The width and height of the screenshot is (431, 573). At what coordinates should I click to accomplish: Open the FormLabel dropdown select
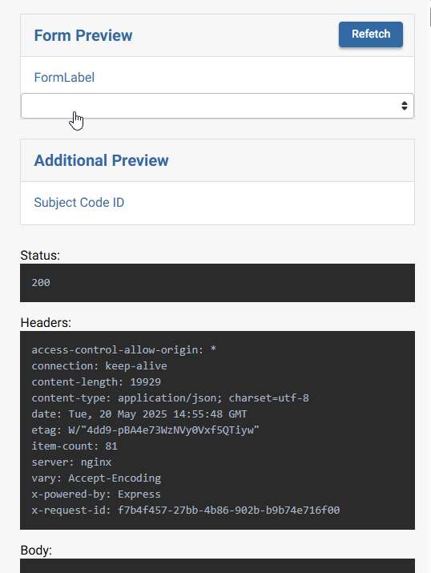(217, 106)
